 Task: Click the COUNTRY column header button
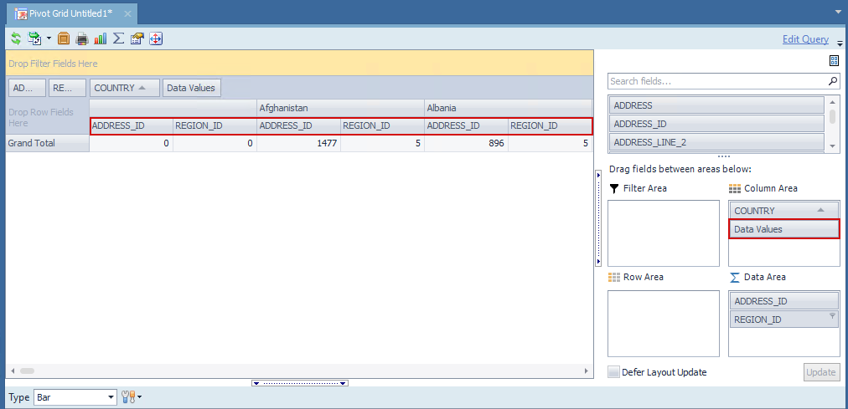pyautogui.click(x=124, y=88)
